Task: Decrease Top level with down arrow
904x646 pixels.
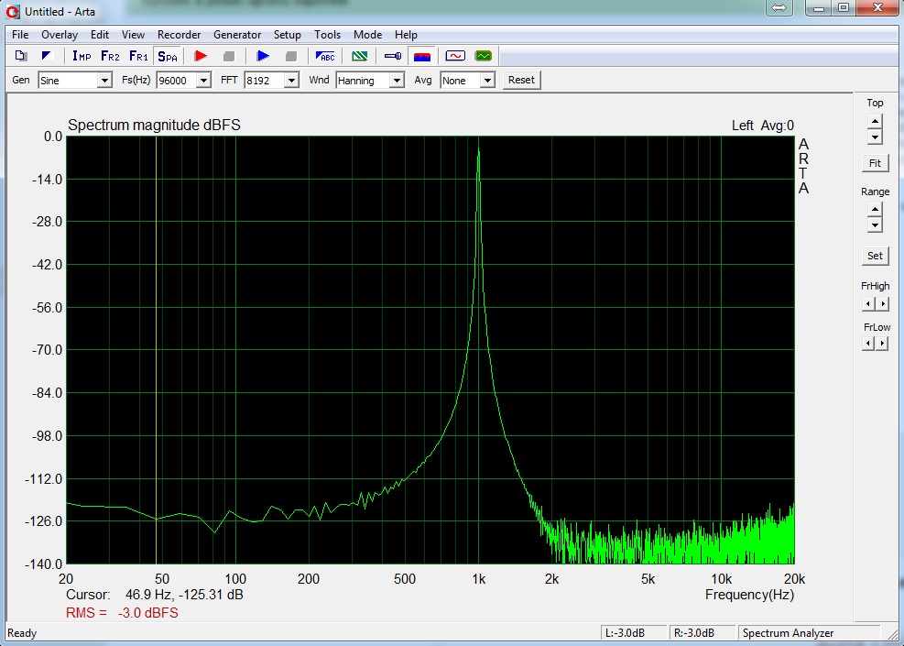Action: tap(875, 137)
